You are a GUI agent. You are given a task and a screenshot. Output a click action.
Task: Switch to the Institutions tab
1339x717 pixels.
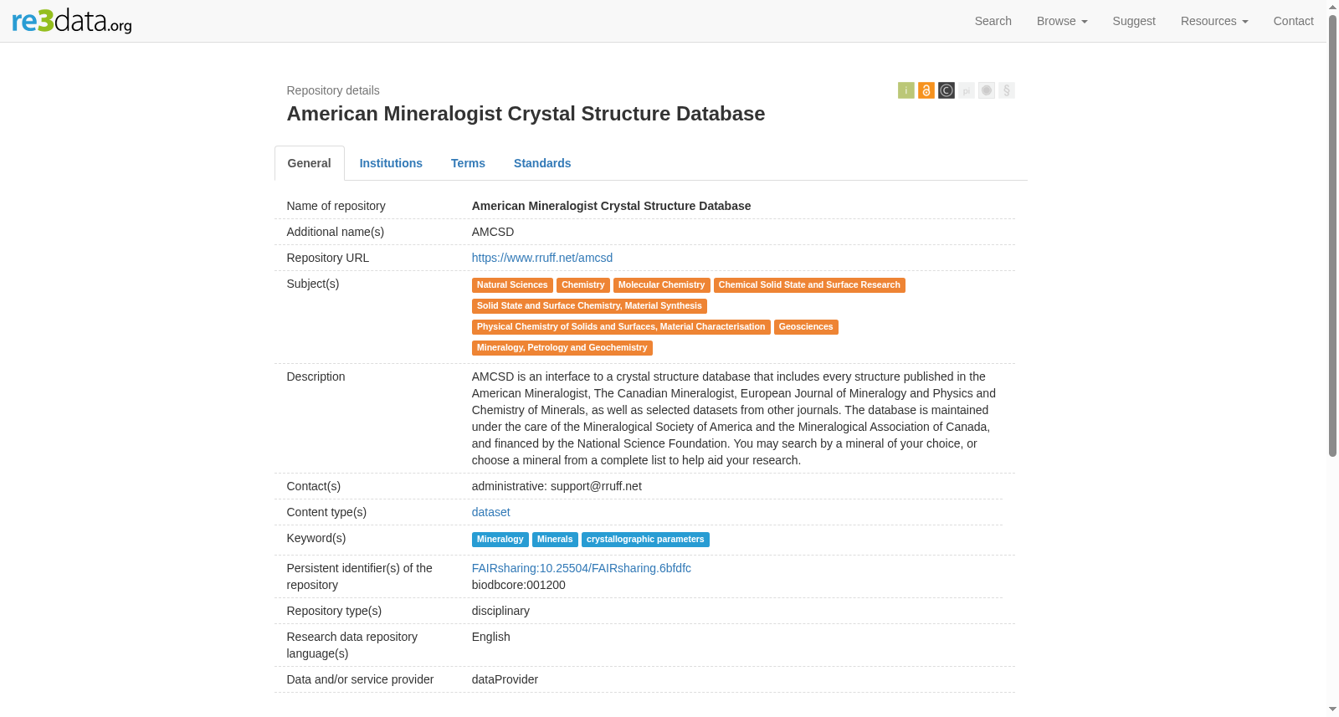coord(391,163)
